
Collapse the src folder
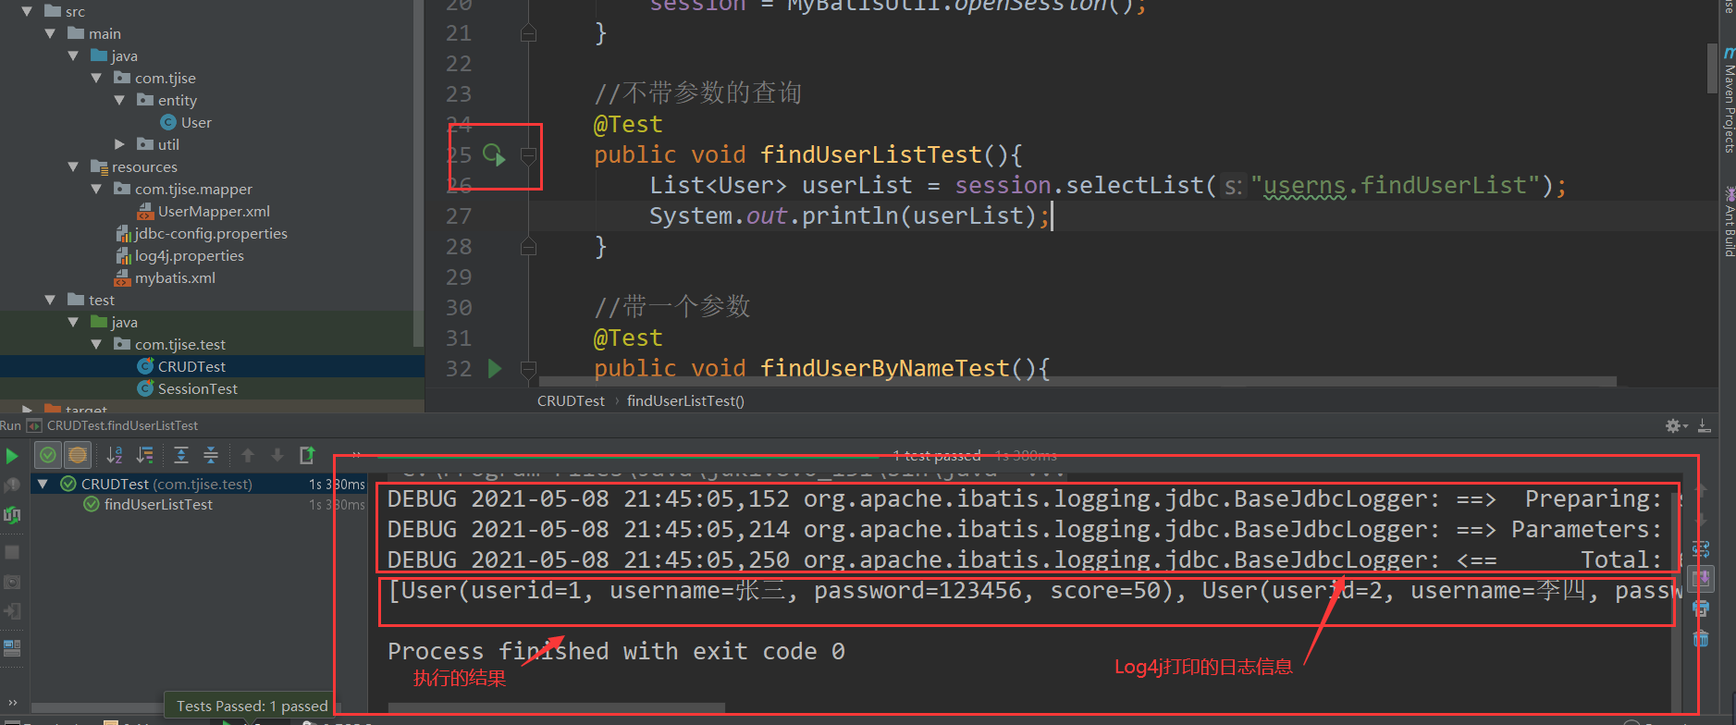click(27, 11)
